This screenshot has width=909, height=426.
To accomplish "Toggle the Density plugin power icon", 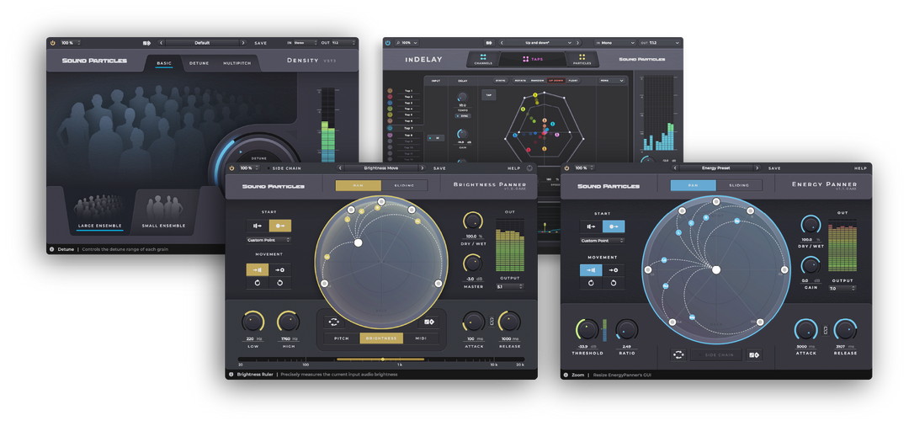I will coord(52,43).
